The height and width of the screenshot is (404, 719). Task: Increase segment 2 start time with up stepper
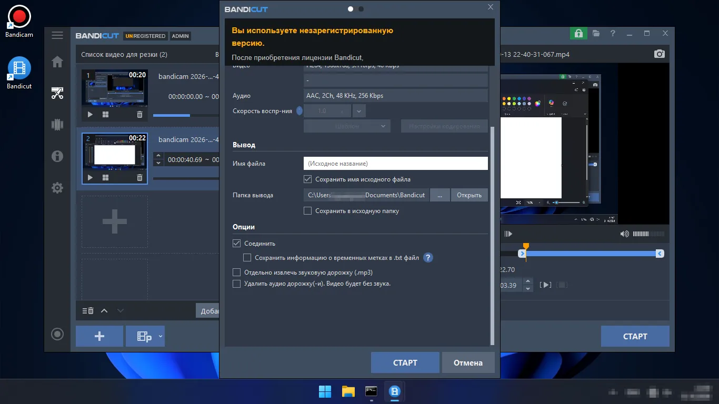158,156
